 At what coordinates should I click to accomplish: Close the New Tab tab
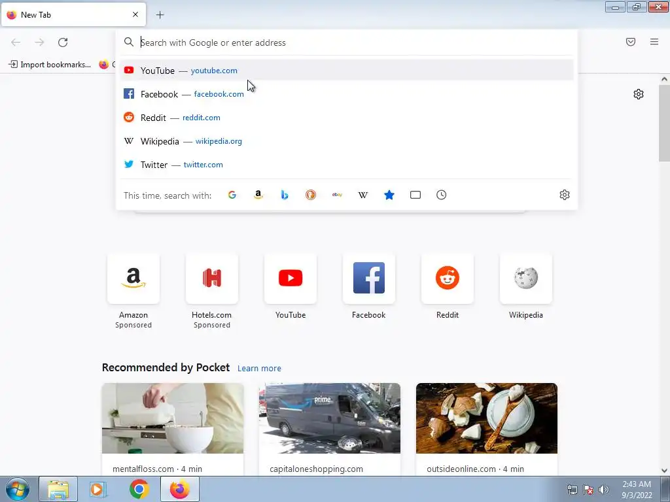point(135,14)
